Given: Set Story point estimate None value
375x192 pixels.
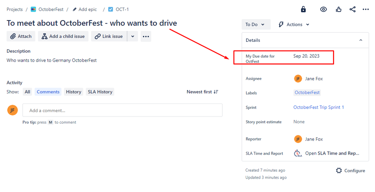Looking at the screenshot, I should (x=299, y=121).
